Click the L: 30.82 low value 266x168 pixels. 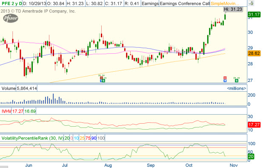click(x=94, y=3)
